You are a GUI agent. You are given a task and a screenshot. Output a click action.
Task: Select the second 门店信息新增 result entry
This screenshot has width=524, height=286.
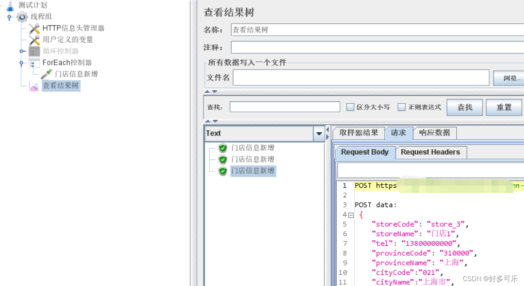coord(253,160)
